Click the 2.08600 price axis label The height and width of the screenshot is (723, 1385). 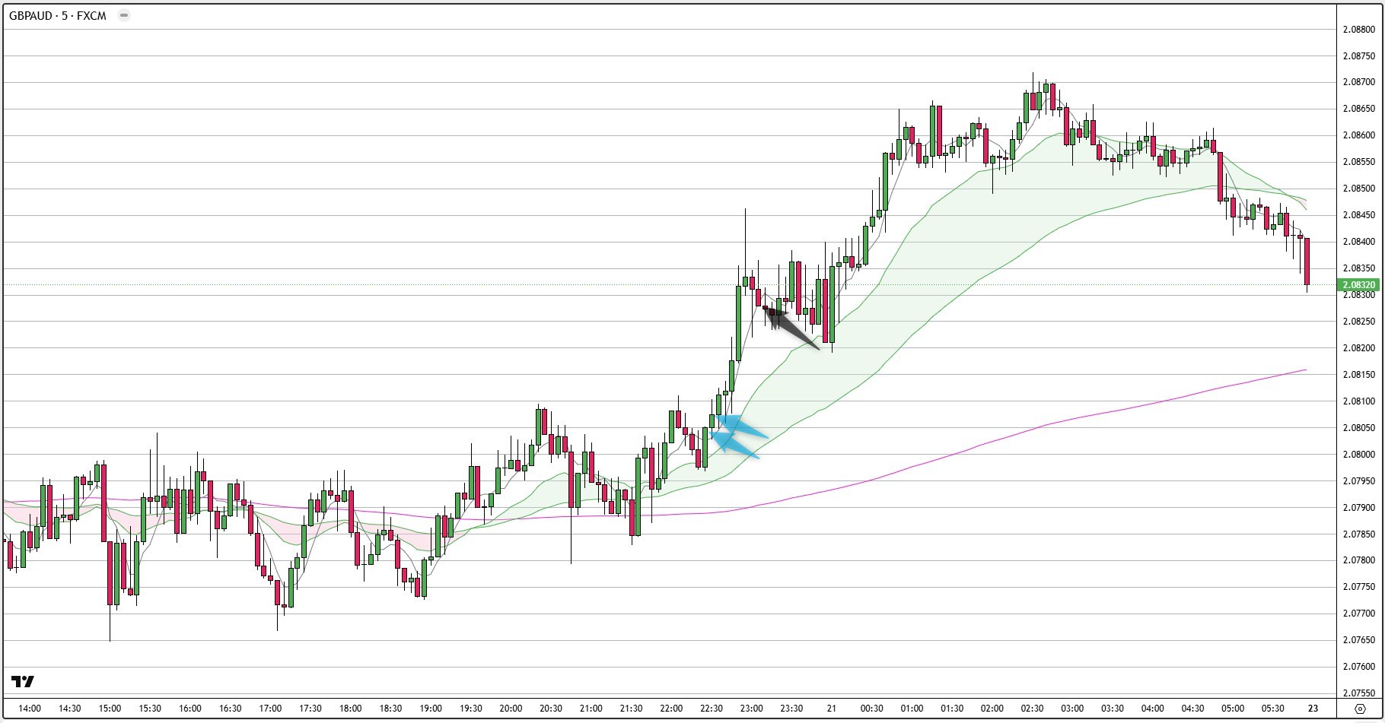tap(1358, 135)
